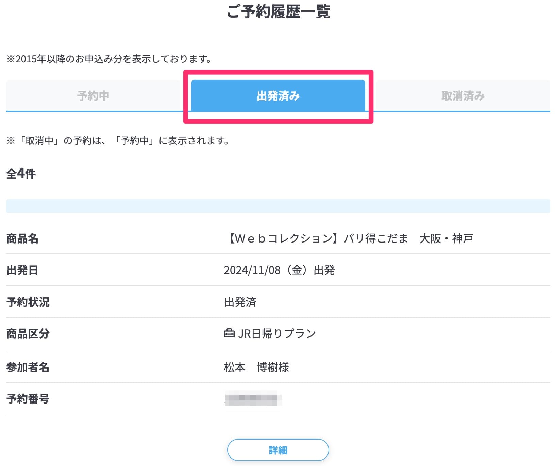Click the 出発日 row label
This screenshot has width=555, height=466.
click(22, 270)
